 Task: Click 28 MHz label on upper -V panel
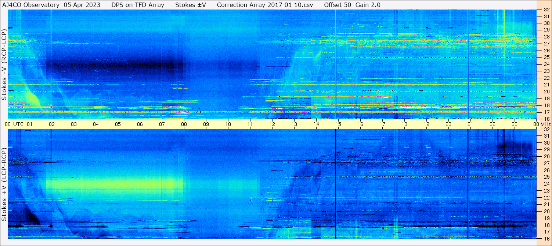pos(546,37)
